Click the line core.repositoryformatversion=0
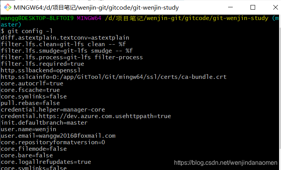The height and width of the screenshot is (170, 281). coord(53,142)
